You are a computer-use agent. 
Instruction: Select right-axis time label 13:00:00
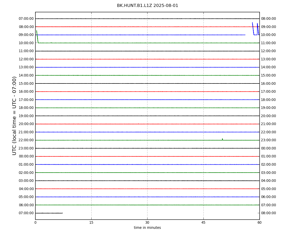269,59
